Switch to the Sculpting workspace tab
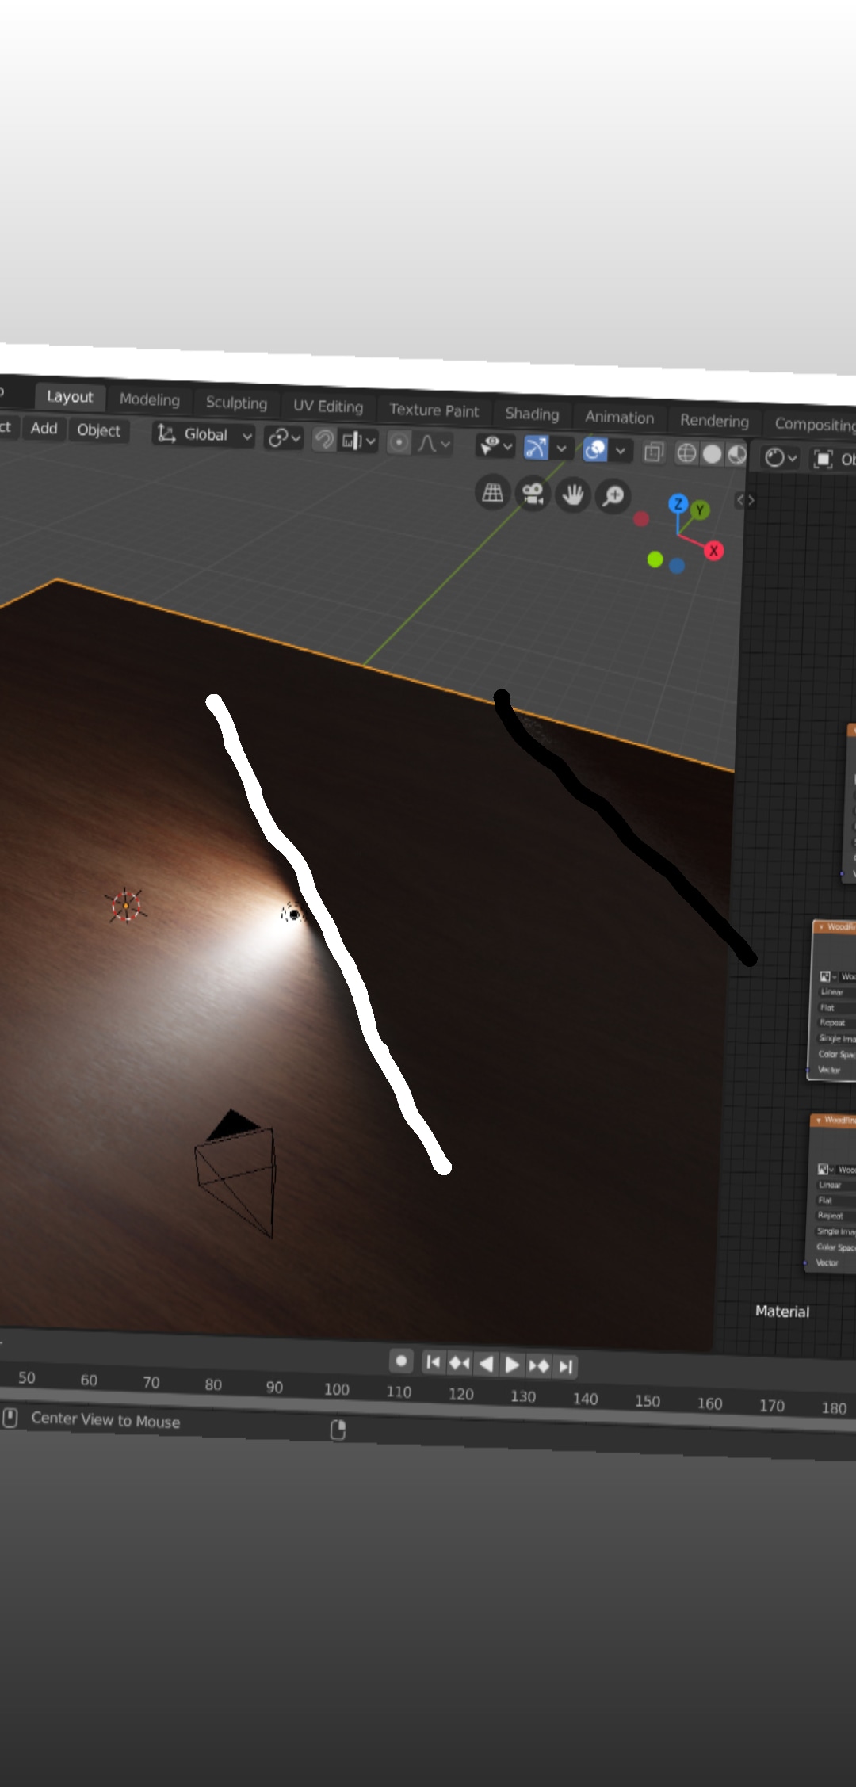Screen dimensions: 856x1787 tap(236, 403)
